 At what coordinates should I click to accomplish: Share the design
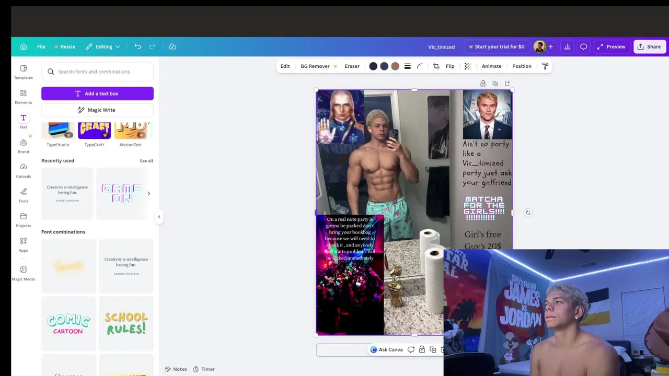point(649,46)
